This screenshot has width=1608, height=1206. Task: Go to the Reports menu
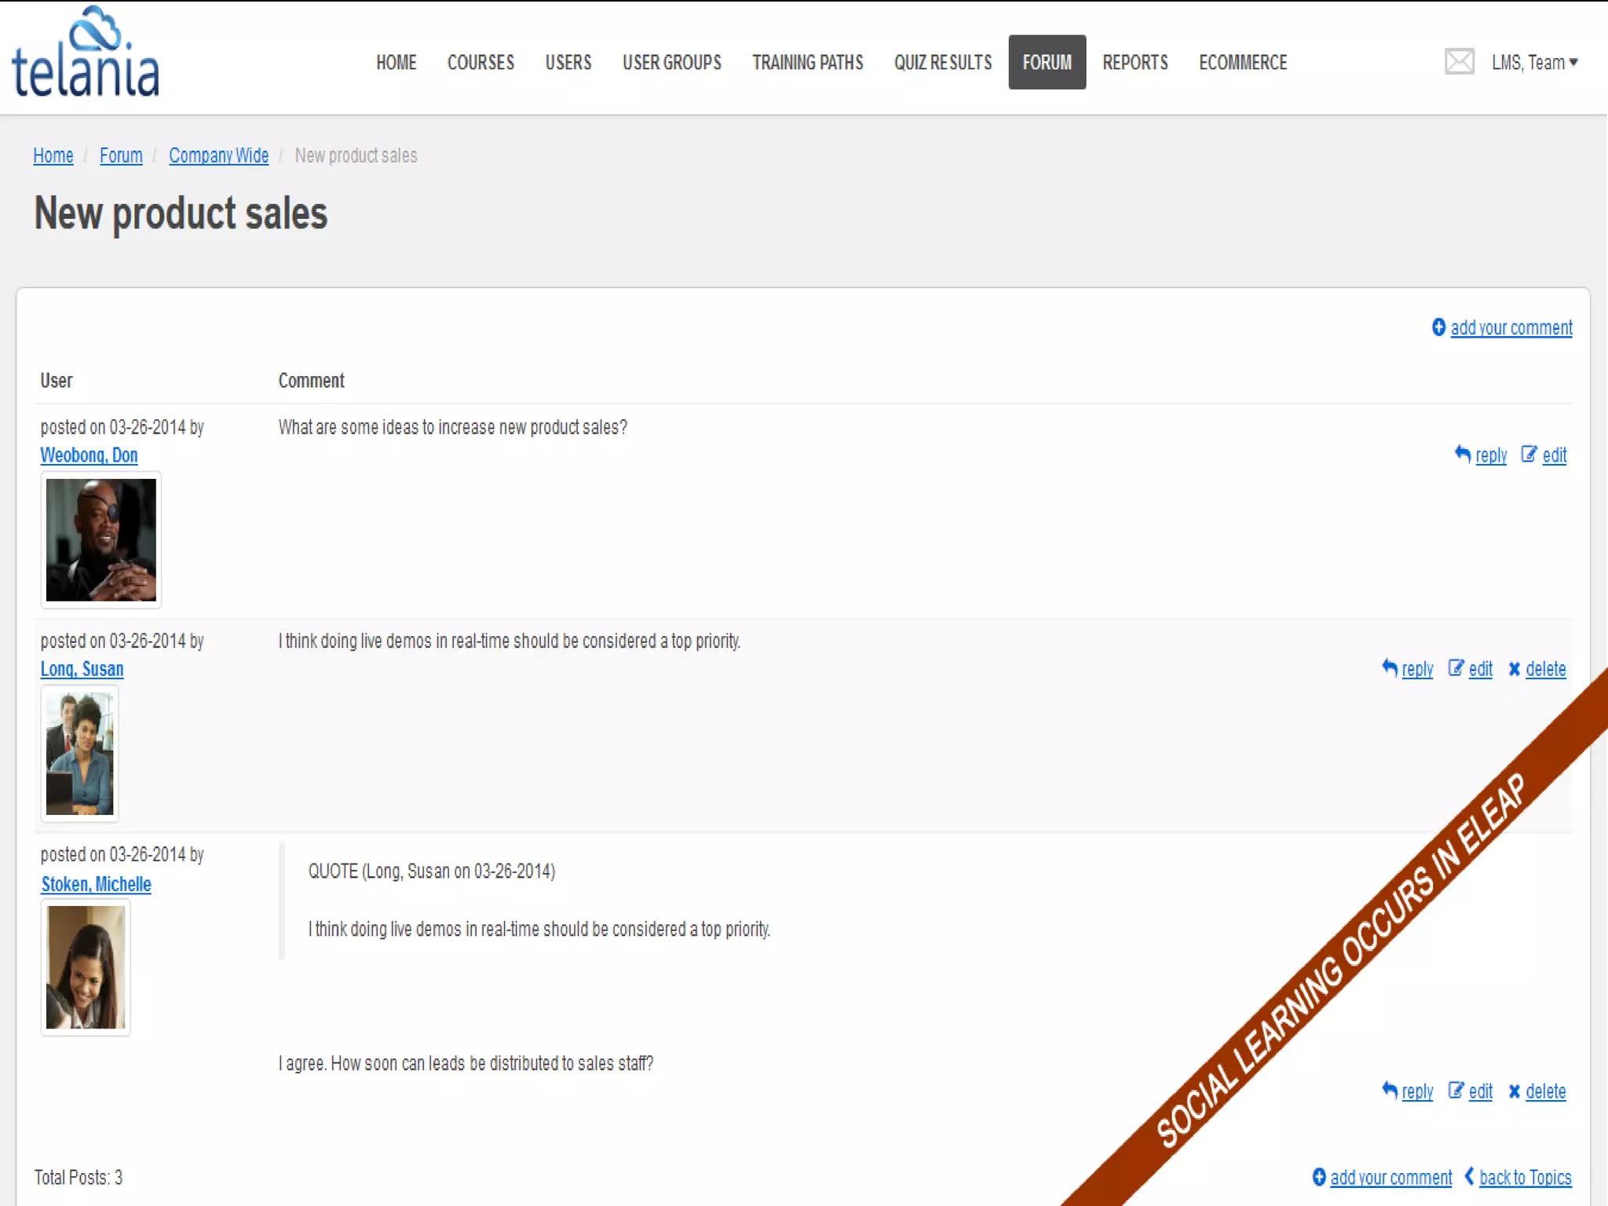click(x=1135, y=63)
